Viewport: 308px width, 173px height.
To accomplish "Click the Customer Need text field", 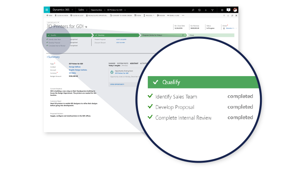I will point(74,105).
